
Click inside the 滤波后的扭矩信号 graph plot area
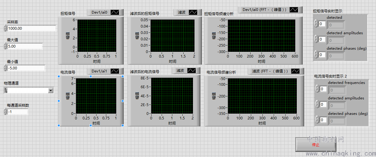[172, 35]
